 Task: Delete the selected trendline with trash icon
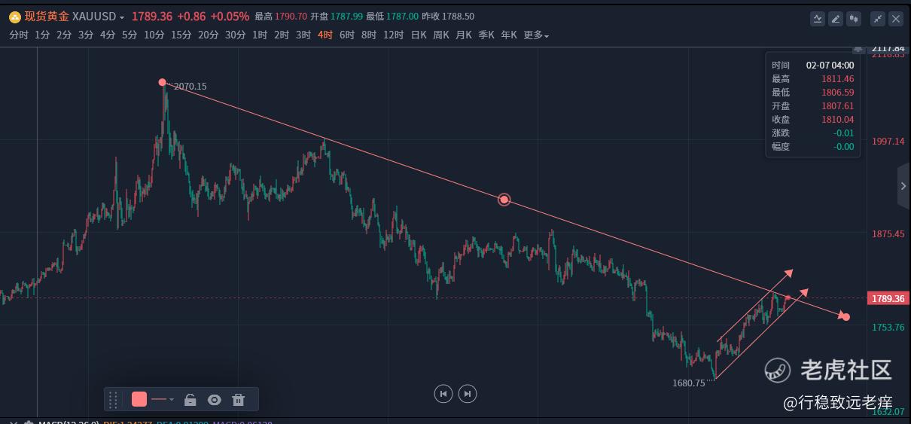click(x=239, y=400)
